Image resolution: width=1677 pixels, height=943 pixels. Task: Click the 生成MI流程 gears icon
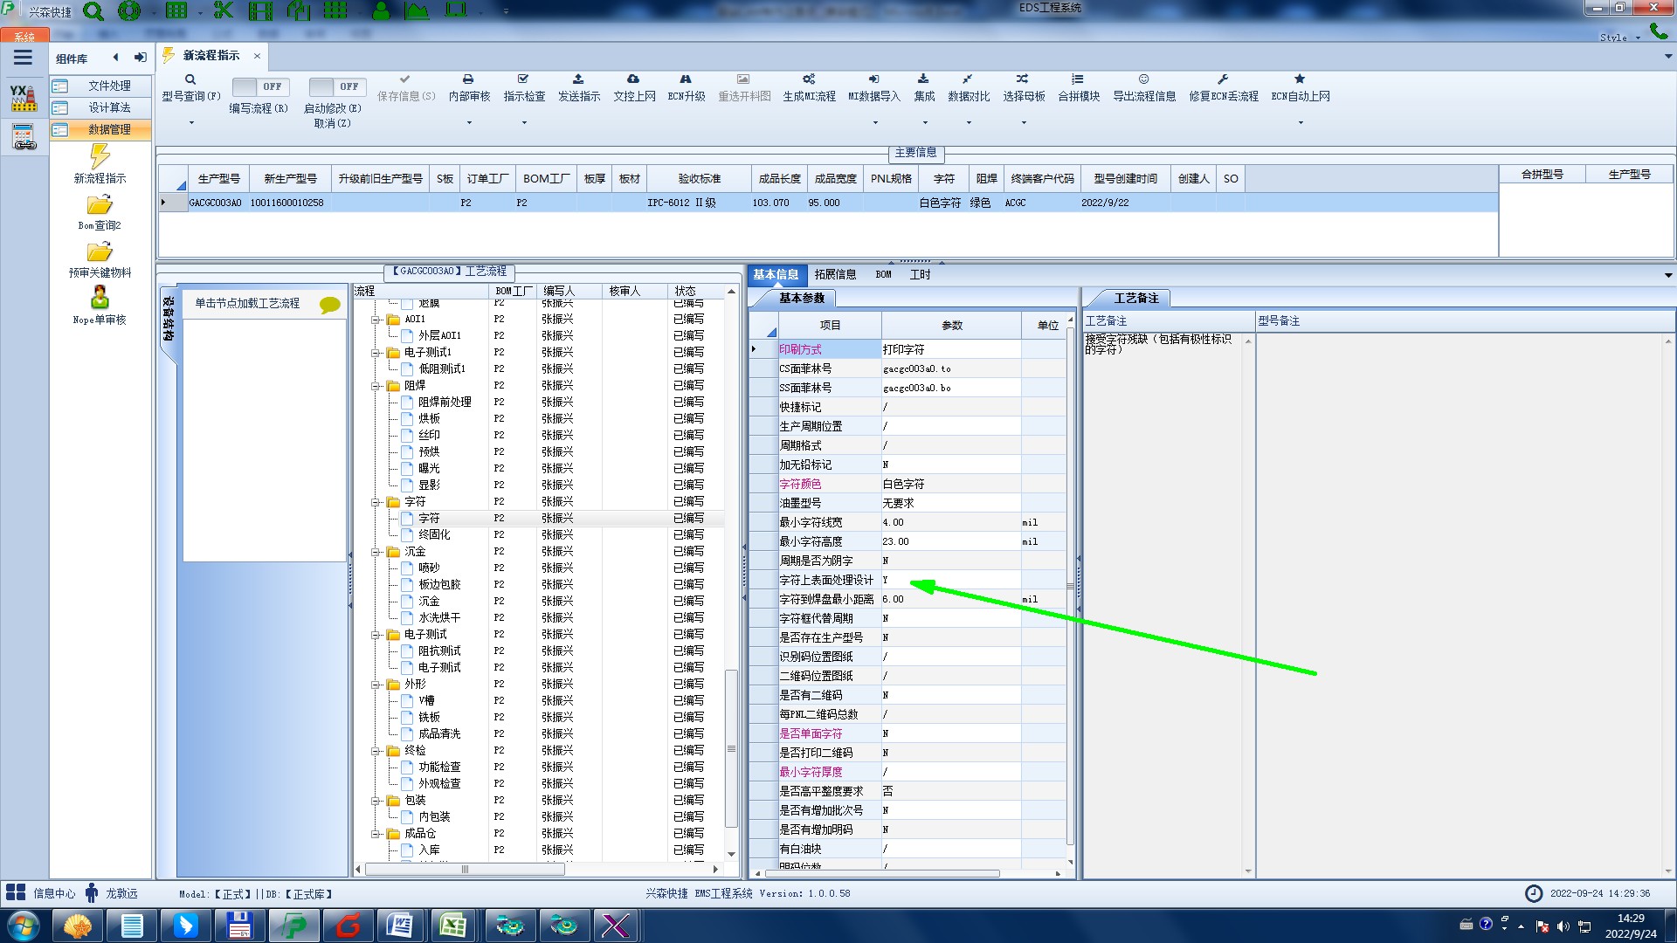coord(809,79)
